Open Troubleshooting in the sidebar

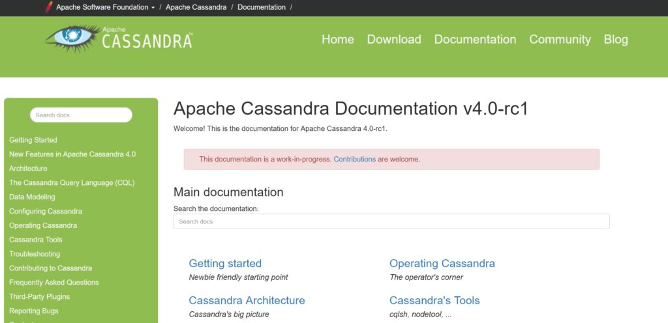tap(35, 254)
